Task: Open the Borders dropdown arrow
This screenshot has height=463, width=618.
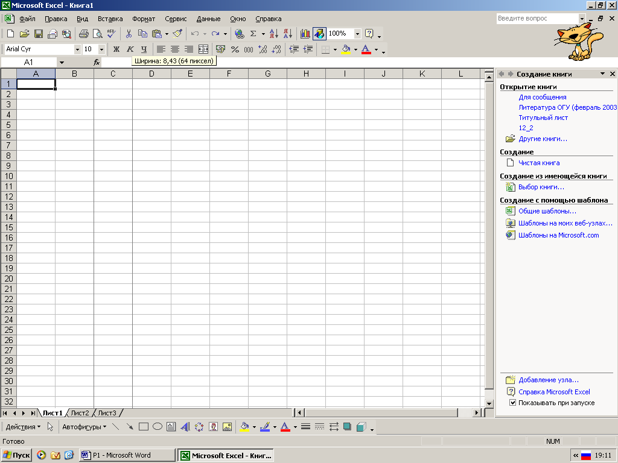Action: click(335, 49)
